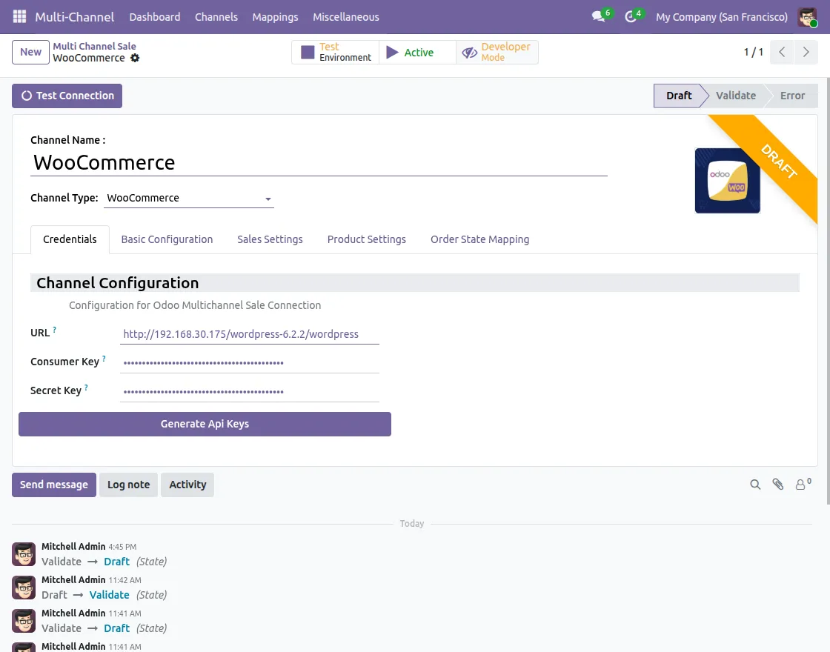Select the Credentials tab
Image resolution: width=830 pixels, height=652 pixels.
70,239
